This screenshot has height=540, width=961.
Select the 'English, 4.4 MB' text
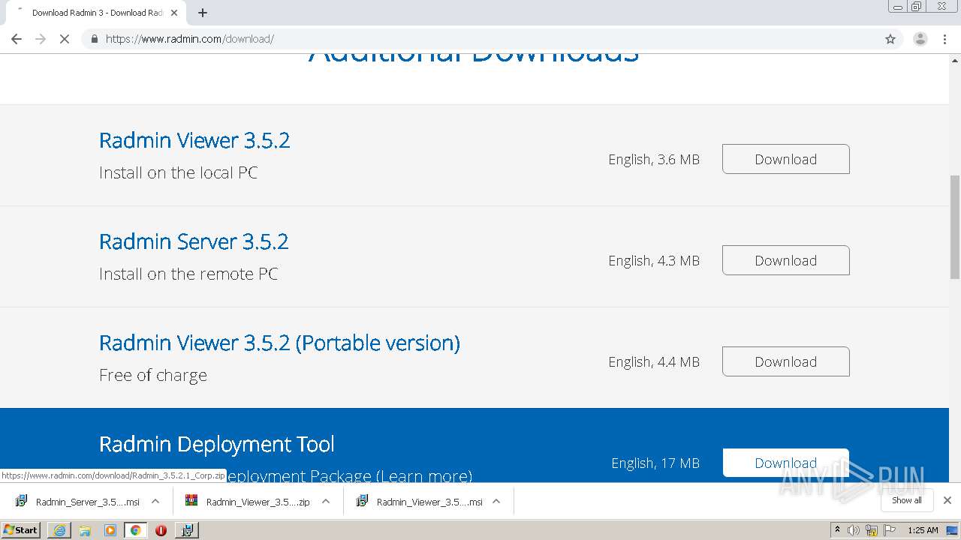[x=654, y=361]
